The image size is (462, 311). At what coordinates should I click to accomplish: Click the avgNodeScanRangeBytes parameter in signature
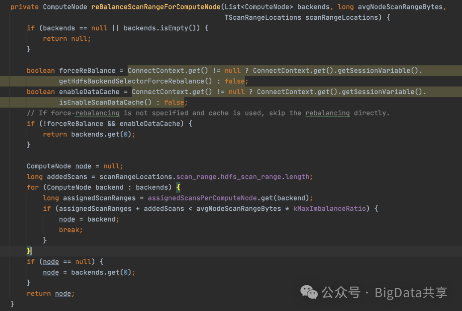400,7
